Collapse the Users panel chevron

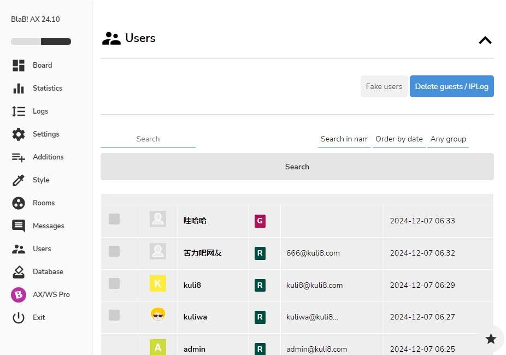pyautogui.click(x=485, y=40)
